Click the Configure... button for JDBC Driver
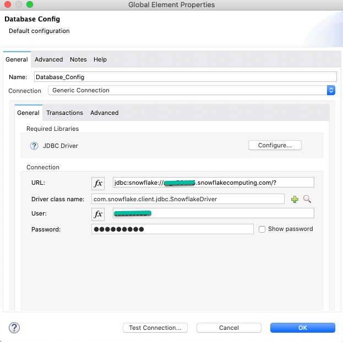This screenshot has height=342, width=343. coord(275,145)
